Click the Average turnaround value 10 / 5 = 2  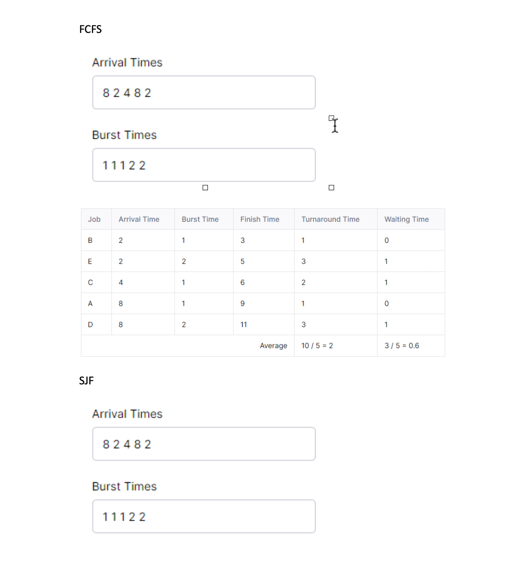pyautogui.click(x=317, y=346)
